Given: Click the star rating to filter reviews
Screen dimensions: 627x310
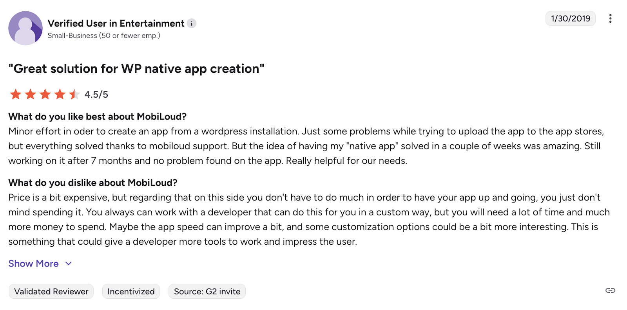Looking at the screenshot, I should pyautogui.click(x=45, y=94).
